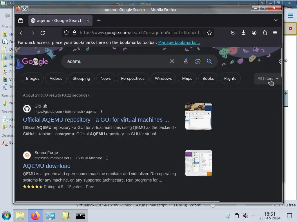The image size is (297, 222).
Task: Click the show desktop icon in tray
Action: 289,216
